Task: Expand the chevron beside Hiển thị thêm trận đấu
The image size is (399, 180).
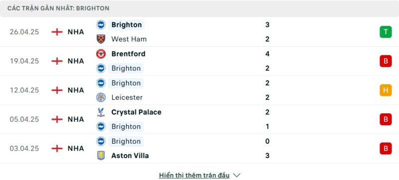Action: tap(236, 175)
